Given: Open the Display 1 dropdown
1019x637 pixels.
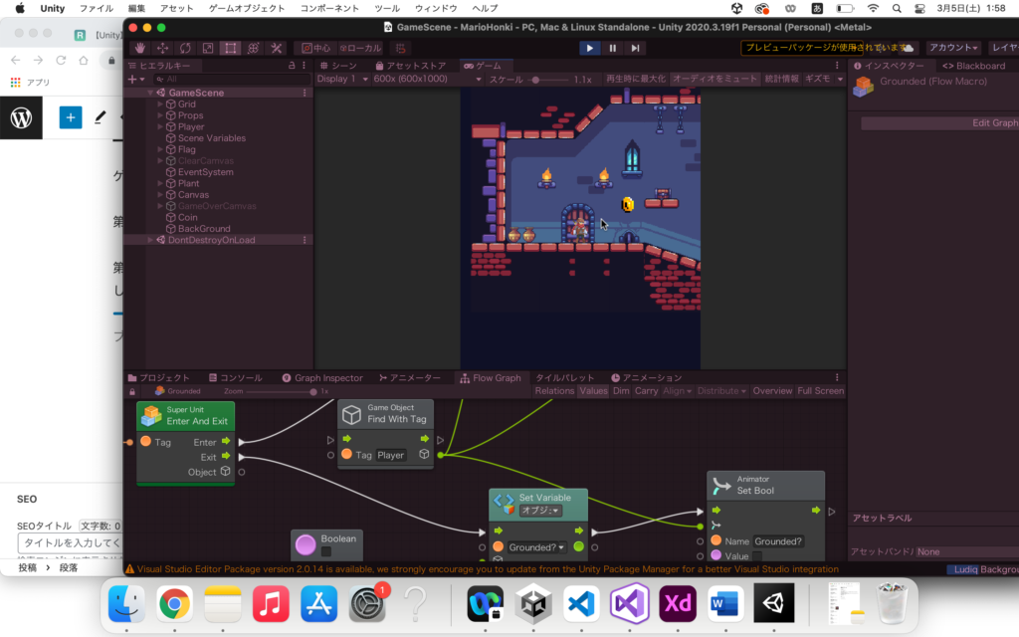Looking at the screenshot, I should coord(342,79).
